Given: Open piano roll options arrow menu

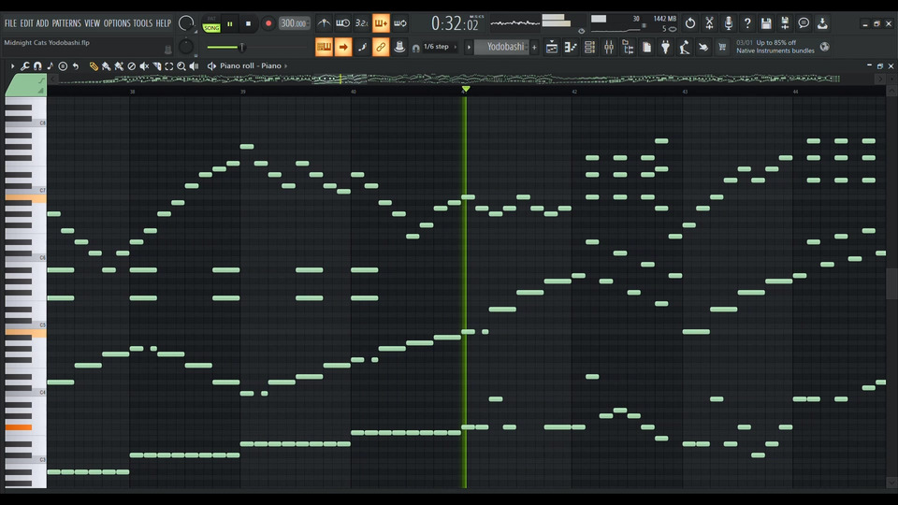Looking at the screenshot, I should pyautogui.click(x=12, y=66).
